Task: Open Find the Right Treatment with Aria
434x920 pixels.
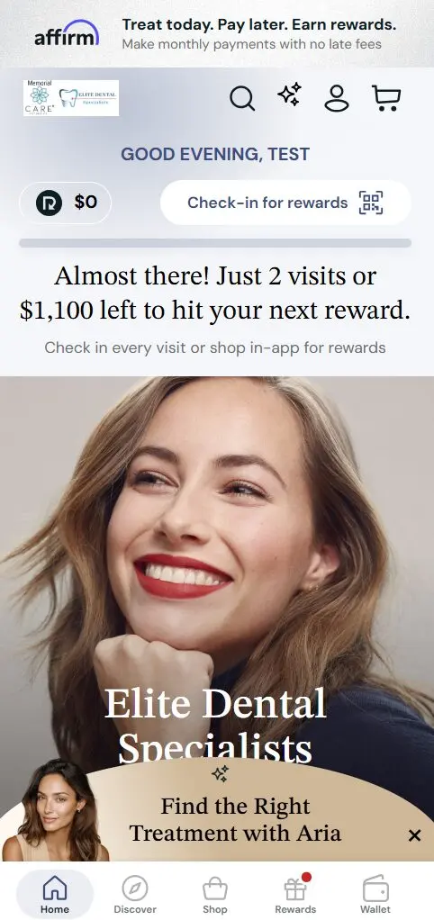Action: (x=235, y=819)
